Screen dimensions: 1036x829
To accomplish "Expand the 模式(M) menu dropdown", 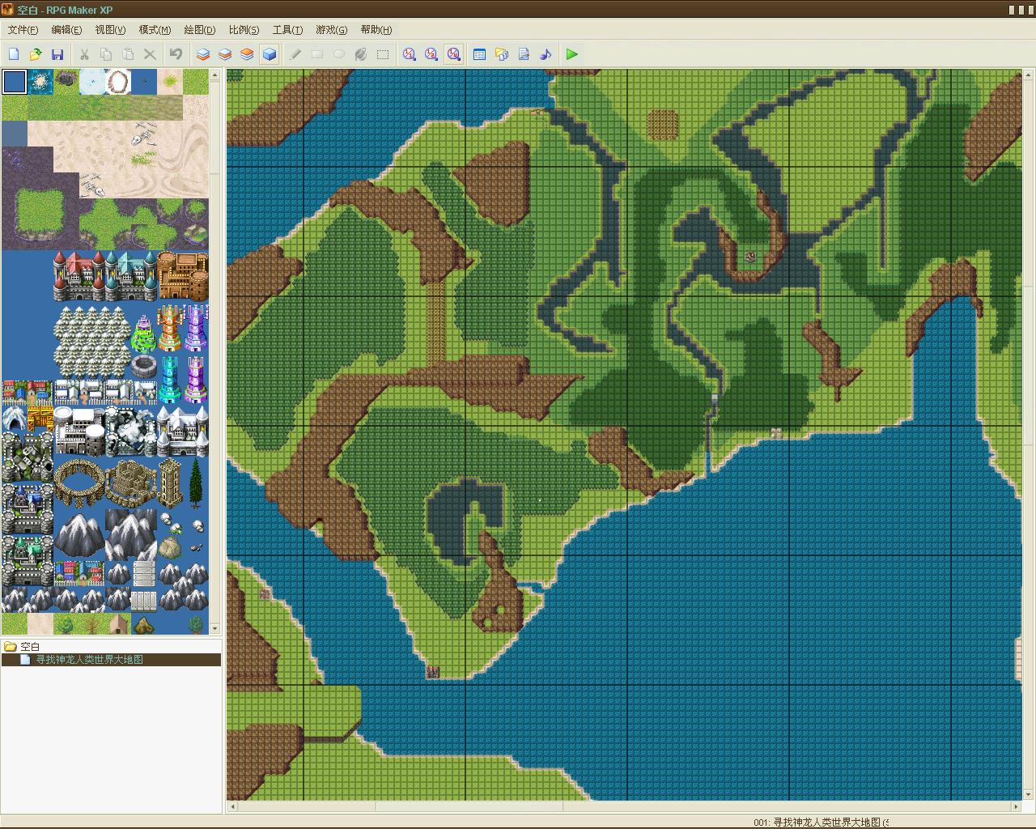I will click(155, 30).
